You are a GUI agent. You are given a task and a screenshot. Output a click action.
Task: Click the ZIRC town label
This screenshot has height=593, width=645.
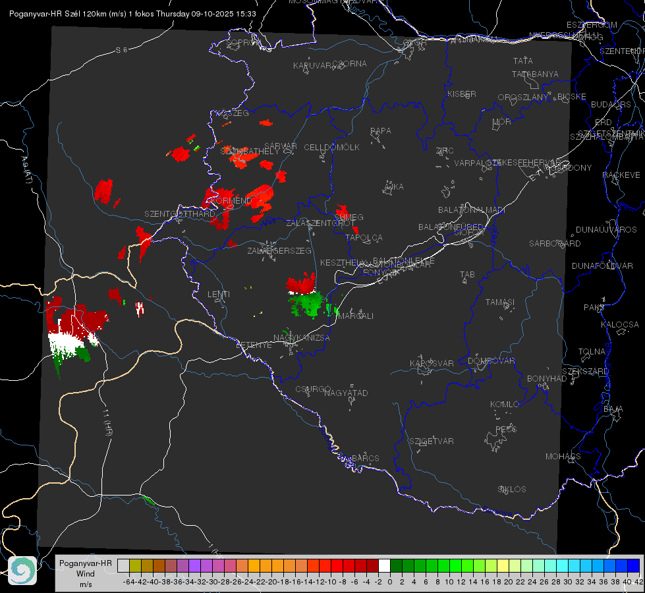click(x=444, y=151)
